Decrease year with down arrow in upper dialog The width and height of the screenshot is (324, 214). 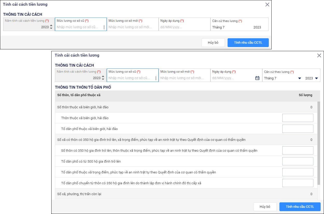[51, 28]
